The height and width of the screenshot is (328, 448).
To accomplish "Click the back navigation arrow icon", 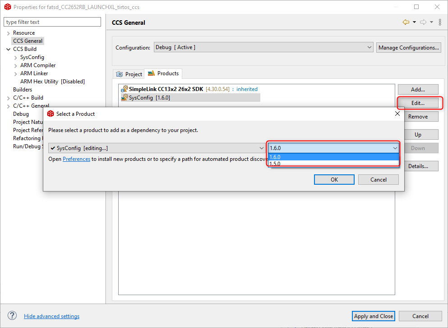I will click(x=406, y=22).
